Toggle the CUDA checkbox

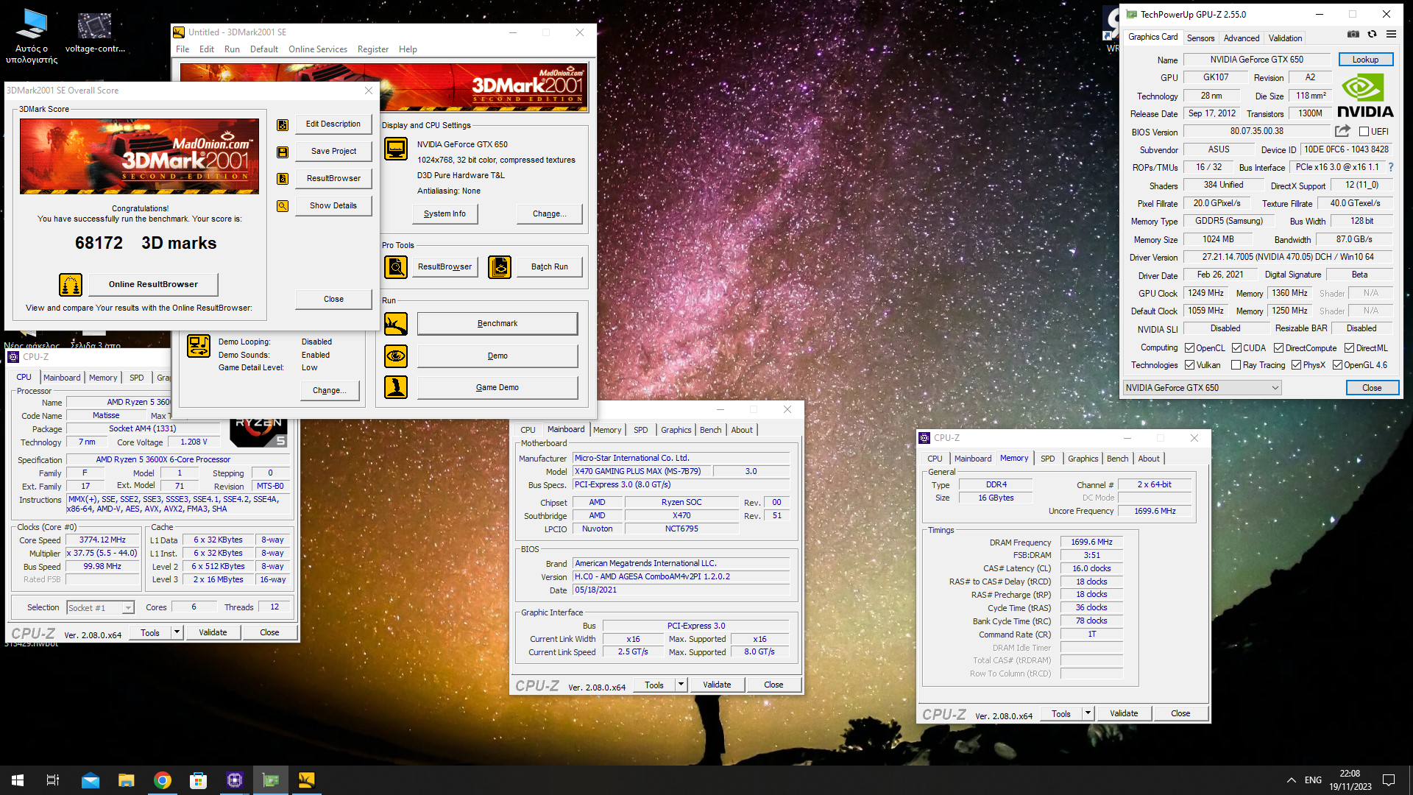[x=1236, y=348]
